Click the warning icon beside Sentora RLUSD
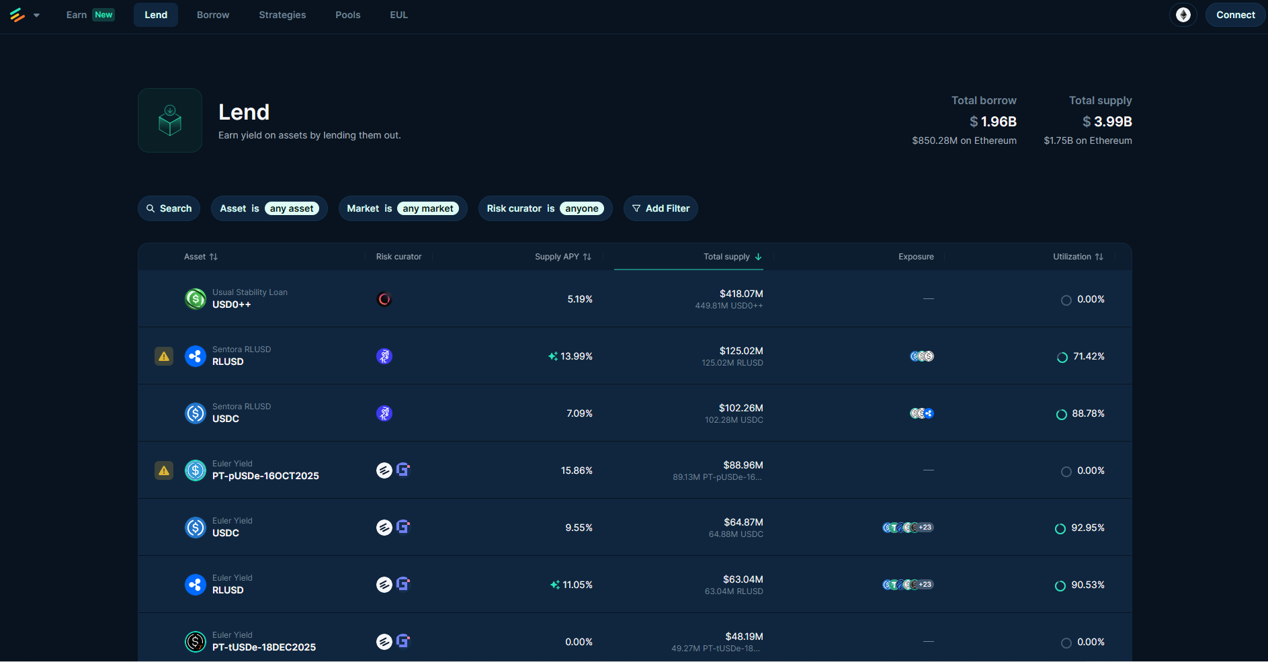Image resolution: width=1268 pixels, height=662 pixels. (x=164, y=356)
